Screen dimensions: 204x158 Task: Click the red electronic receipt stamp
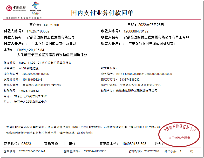pyautogui.click(x=179, y=133)
